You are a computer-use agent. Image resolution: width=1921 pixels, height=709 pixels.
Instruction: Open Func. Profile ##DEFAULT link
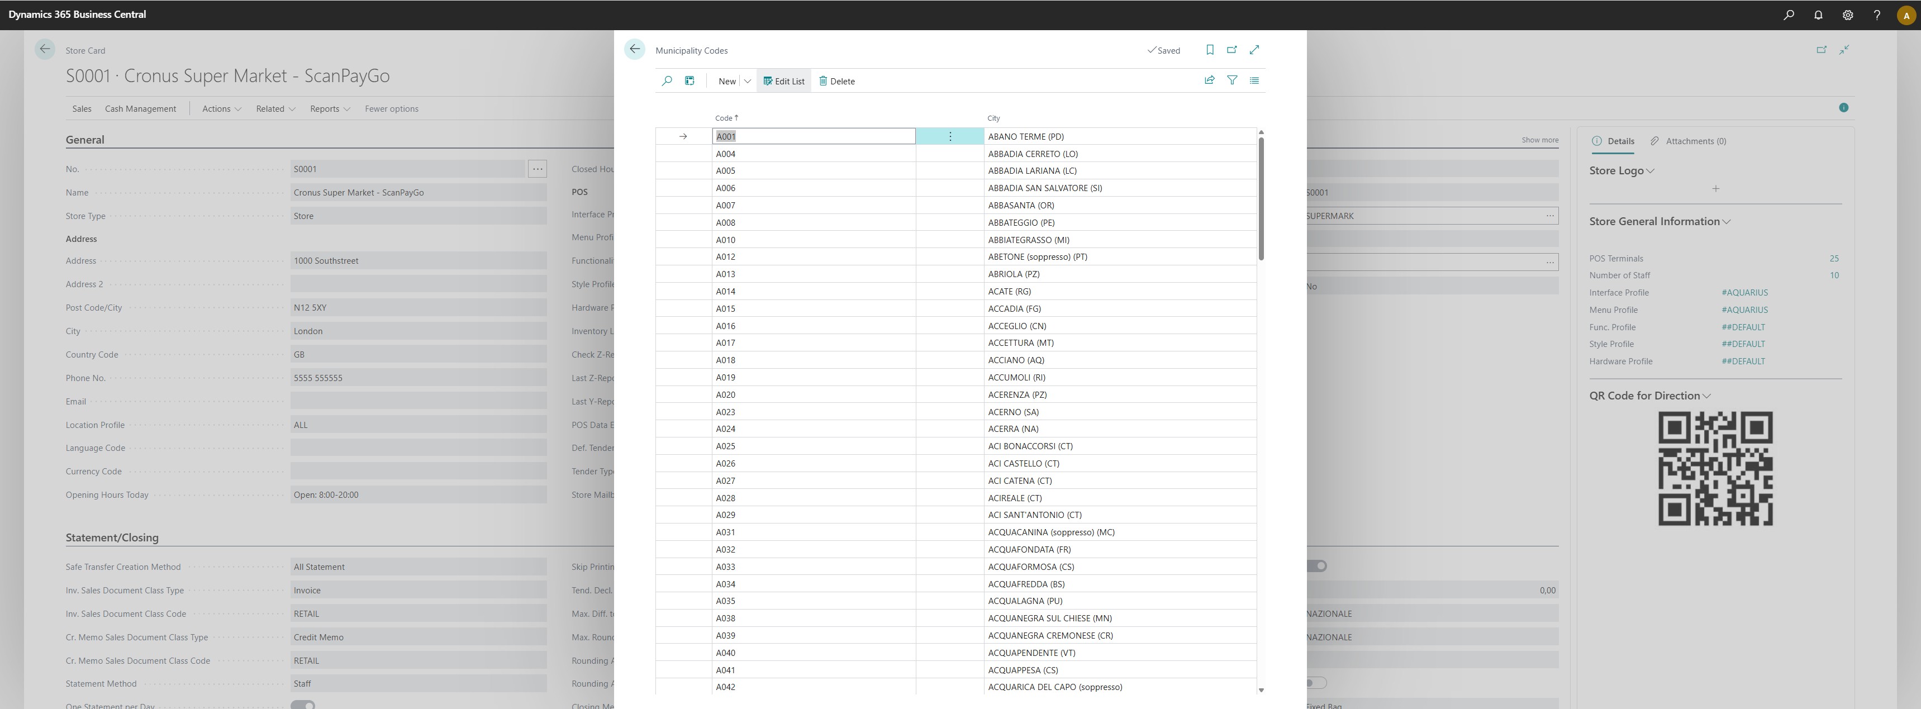tap(1743, 327)
